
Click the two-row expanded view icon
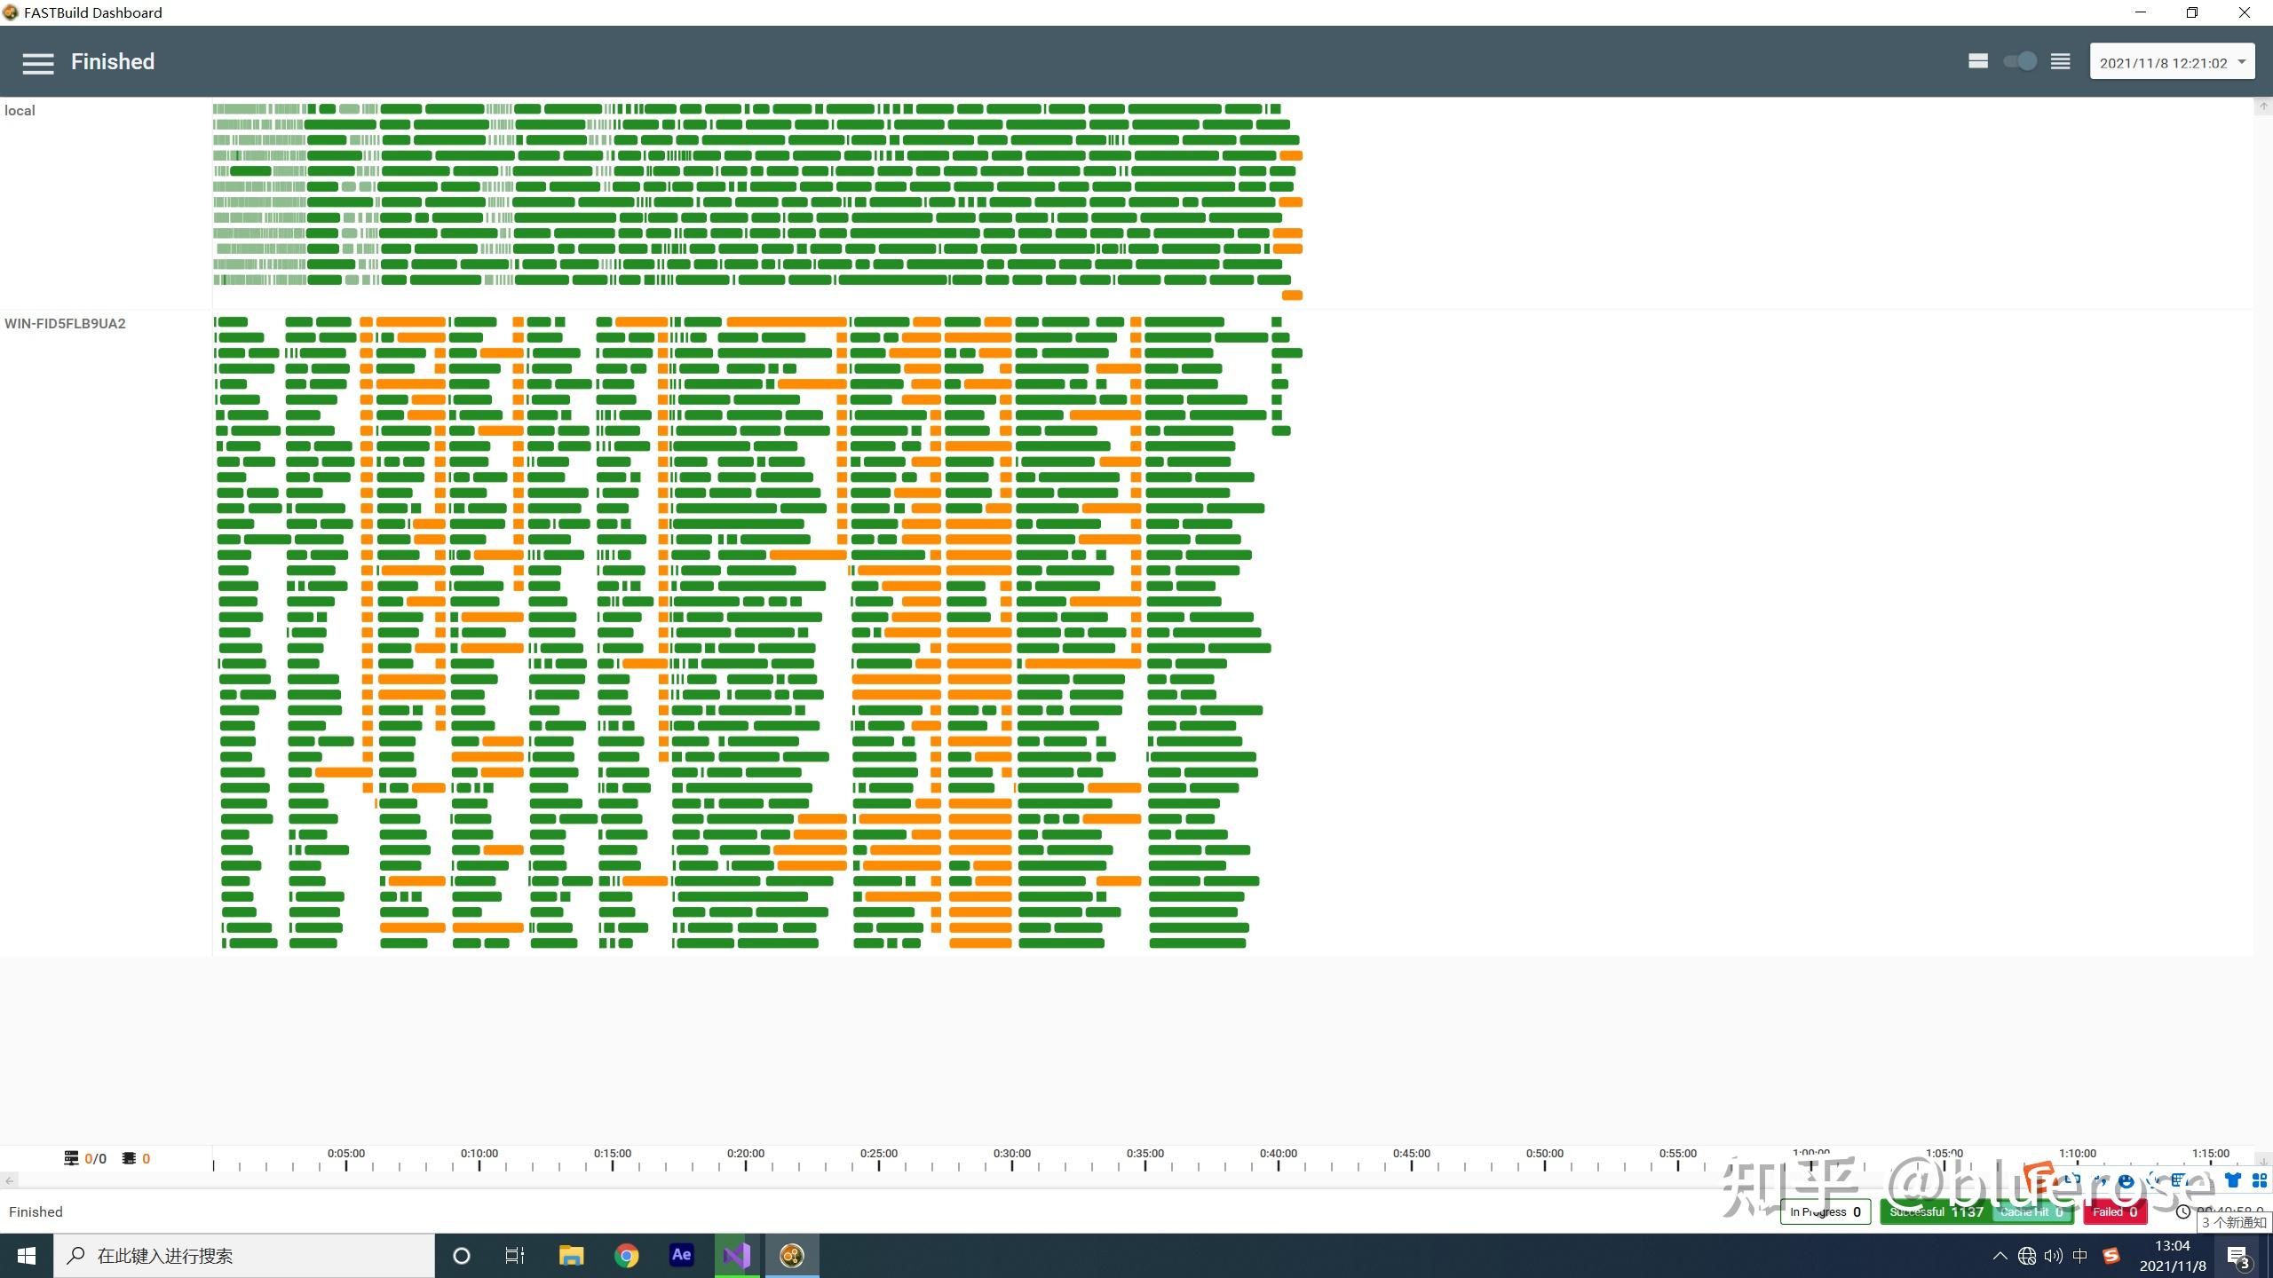click(1977, 61)
